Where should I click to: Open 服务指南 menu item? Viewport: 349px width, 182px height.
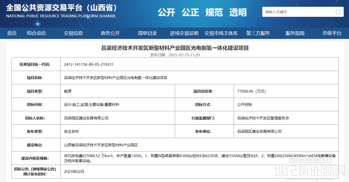point(295,33)
